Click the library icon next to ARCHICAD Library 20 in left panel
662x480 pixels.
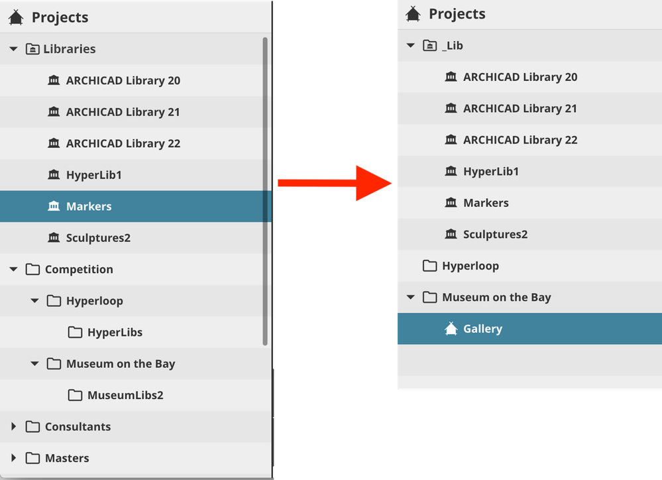pos(54,80)
